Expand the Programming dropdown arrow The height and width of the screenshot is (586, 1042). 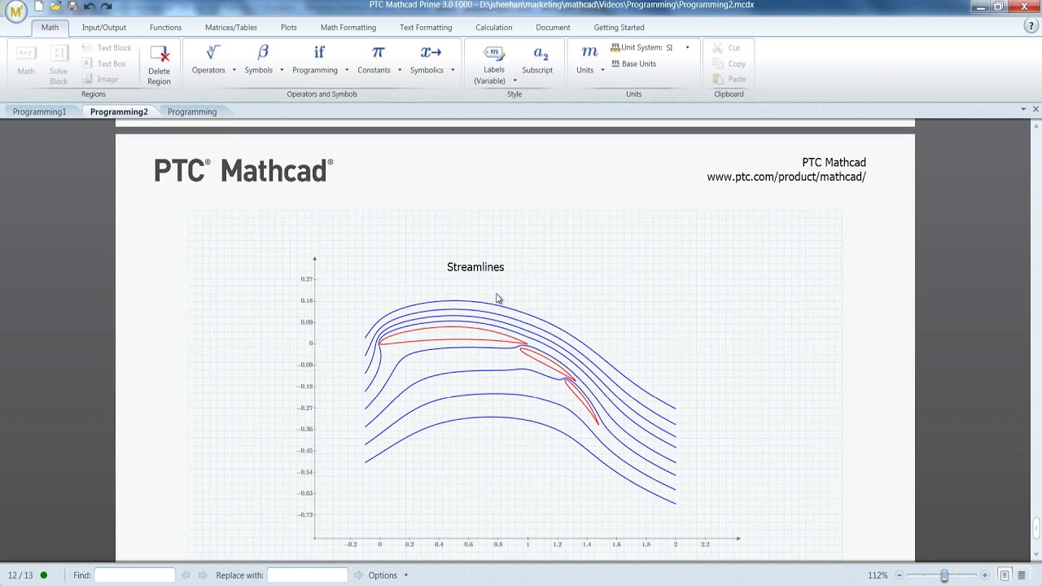(347, 70)
